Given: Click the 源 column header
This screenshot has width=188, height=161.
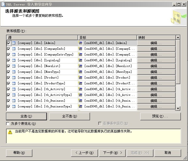Looking at the screenshot, I should coord(42,38).
